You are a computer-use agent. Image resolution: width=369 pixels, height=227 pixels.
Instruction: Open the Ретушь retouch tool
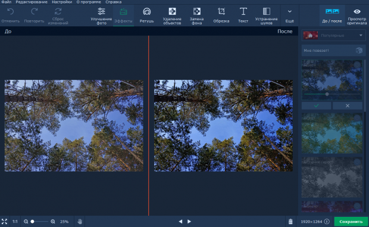pyautogui.click(x=146, y=15)
